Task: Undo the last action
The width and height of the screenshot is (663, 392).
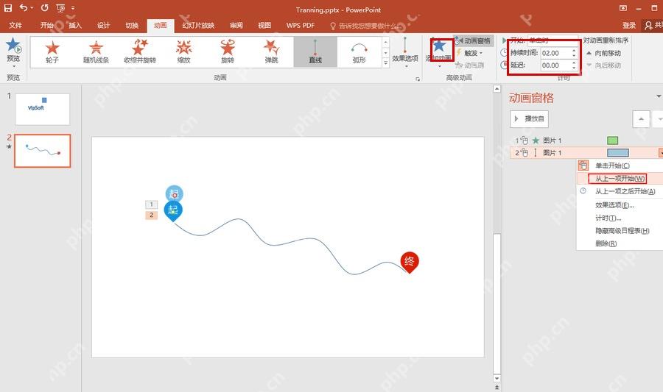Action: pyautogui.click(x=24, y=7)
